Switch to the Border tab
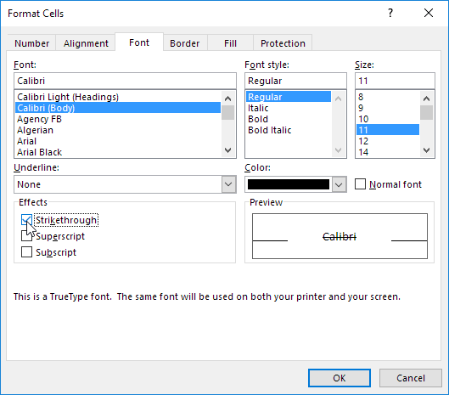The width and height of the screenshot is (449, 395). click(x=185, y=43)
